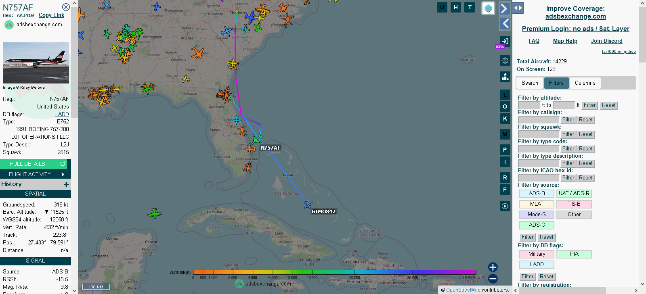Click the right chevron sidebar button
Image resolution: width=646 pixels, height=294 pixels.
505,8
